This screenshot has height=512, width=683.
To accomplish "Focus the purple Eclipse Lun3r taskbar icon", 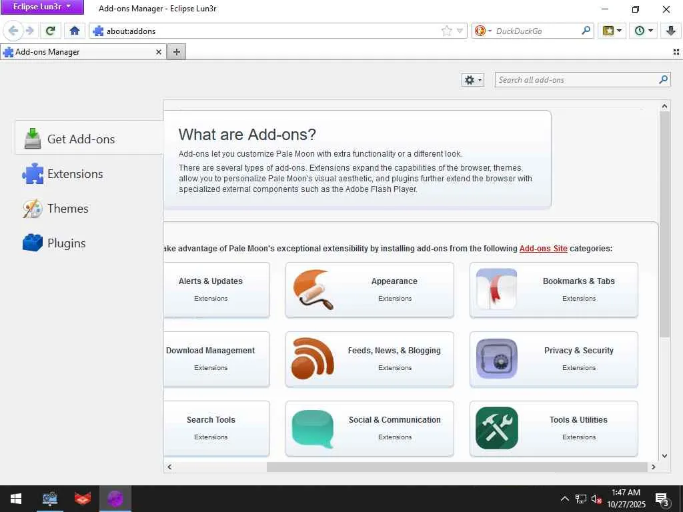I will 115,499.
